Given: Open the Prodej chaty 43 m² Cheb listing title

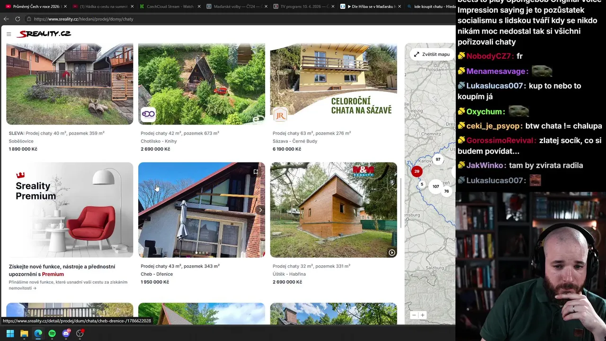Looking at the screenshot, I should [x=180, y=266].
